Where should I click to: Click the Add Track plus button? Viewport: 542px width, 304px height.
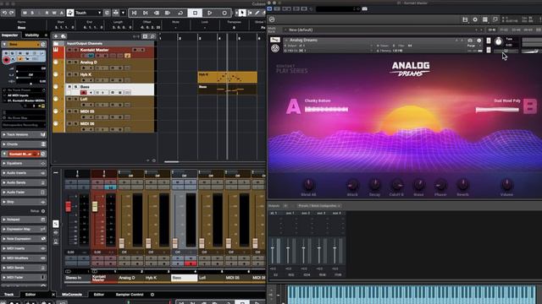click(x=56, y=36)
